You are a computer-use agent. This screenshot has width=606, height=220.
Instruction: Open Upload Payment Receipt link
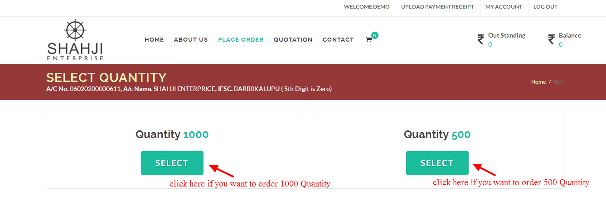[x=437, y=7]
